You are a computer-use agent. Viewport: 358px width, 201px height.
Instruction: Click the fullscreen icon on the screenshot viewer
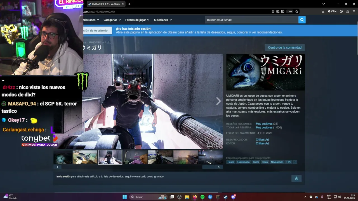(x=218, y=145)
